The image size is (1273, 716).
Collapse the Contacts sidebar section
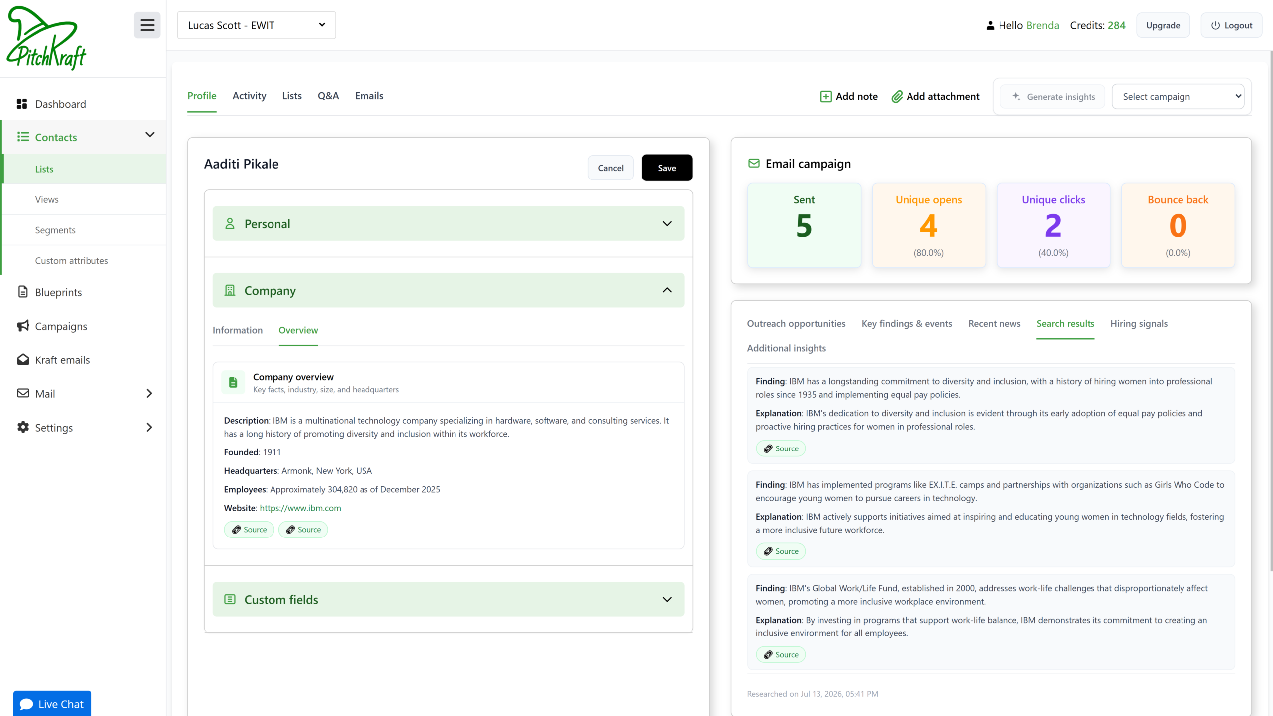150,135
